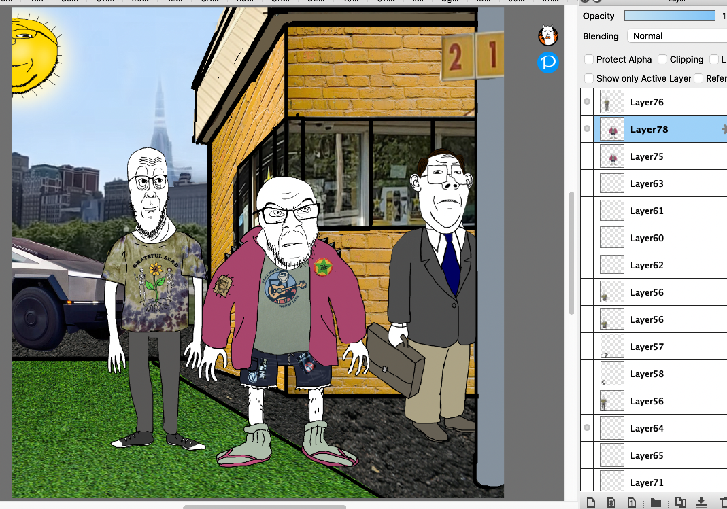727x509 pixels.
Task: Click the Layer78 thumbnail
Action: coord(612,129)
